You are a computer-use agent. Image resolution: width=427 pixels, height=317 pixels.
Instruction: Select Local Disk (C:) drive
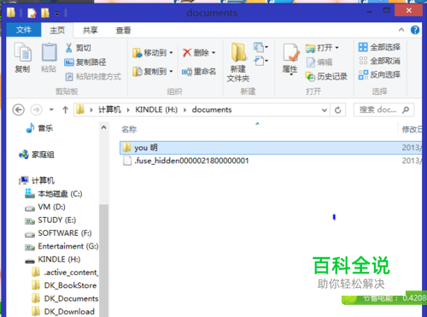click(54, 194)
